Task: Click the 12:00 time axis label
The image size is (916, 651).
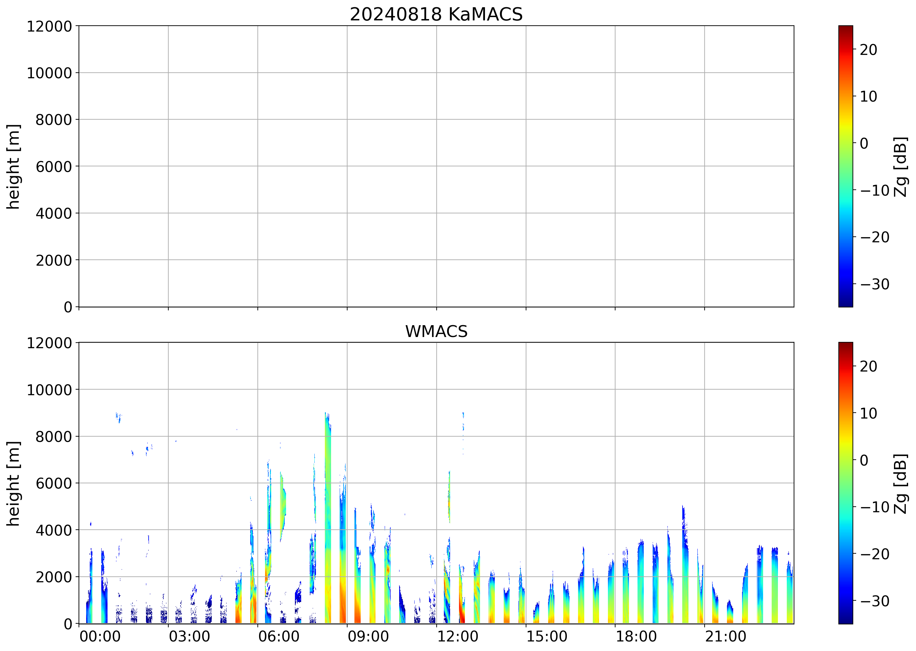Action: tap(457, 637)
